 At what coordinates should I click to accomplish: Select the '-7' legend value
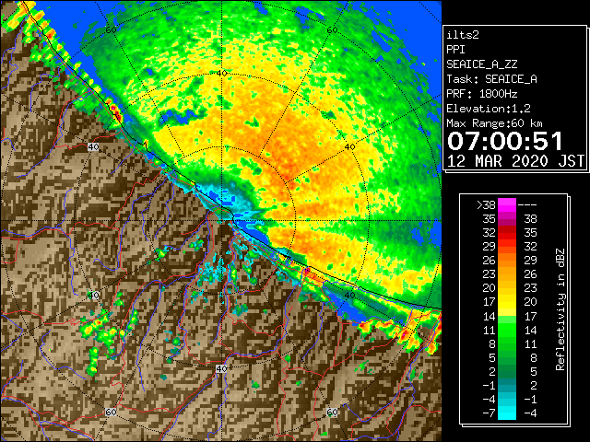489,413
